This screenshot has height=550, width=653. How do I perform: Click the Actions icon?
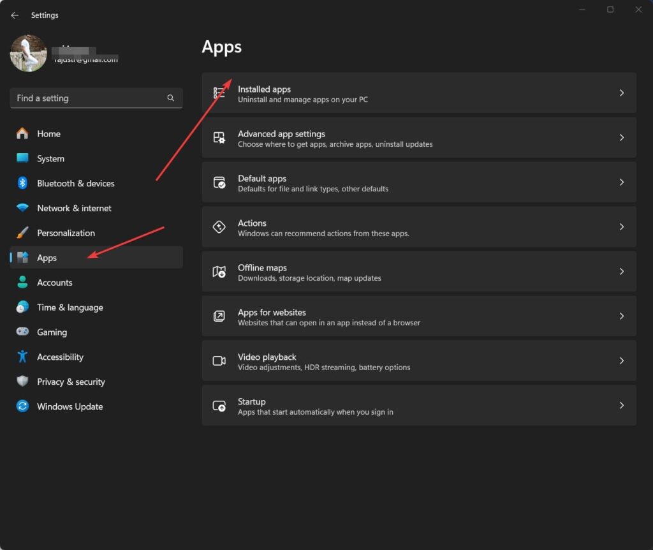point(219,227)
